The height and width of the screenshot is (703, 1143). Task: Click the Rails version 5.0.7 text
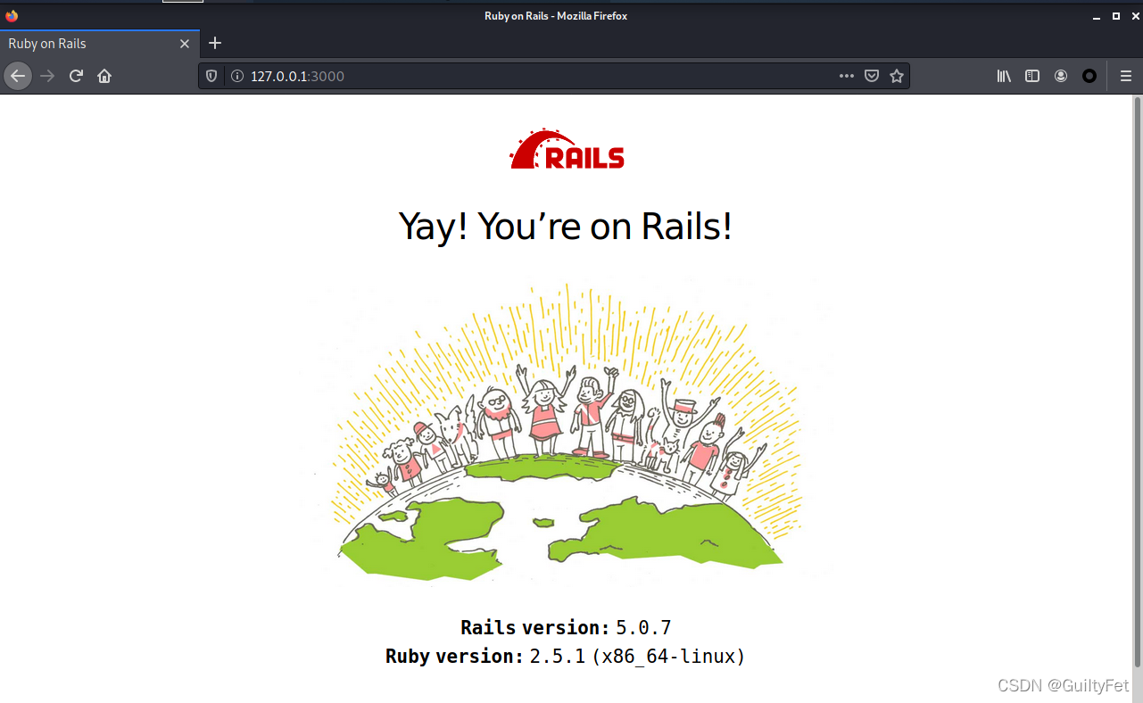click(566, 627)
